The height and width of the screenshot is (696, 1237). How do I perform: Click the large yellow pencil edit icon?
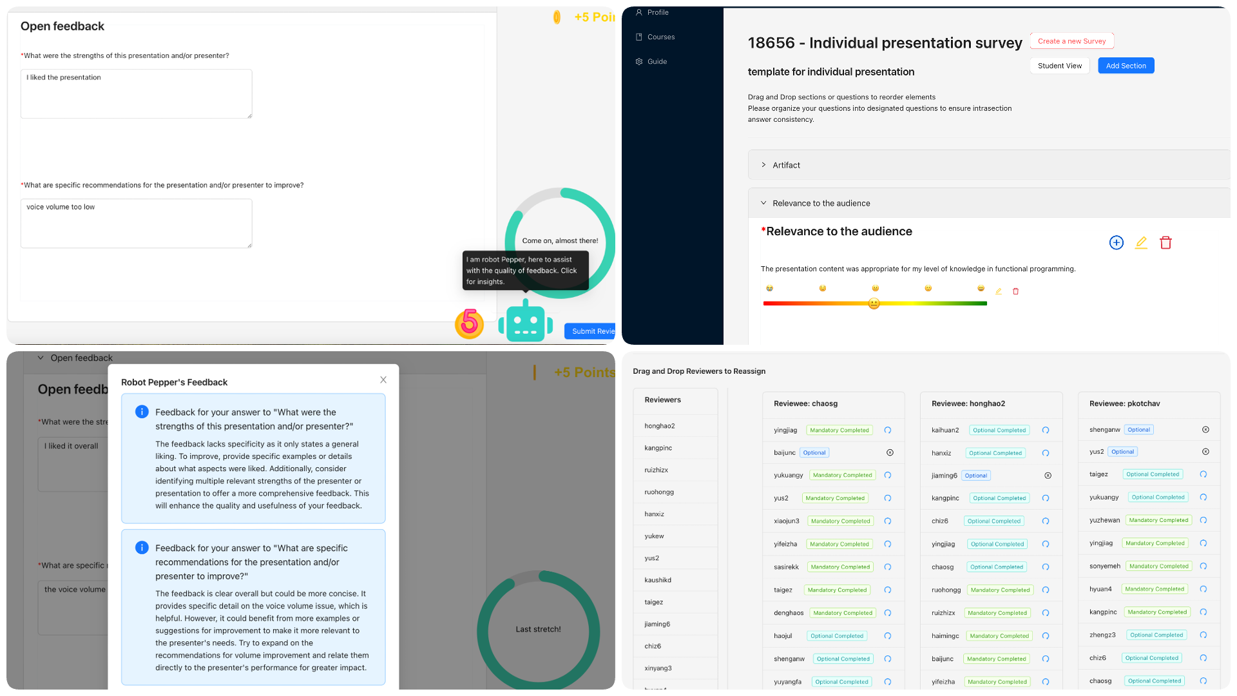[x=1140, y=242]
